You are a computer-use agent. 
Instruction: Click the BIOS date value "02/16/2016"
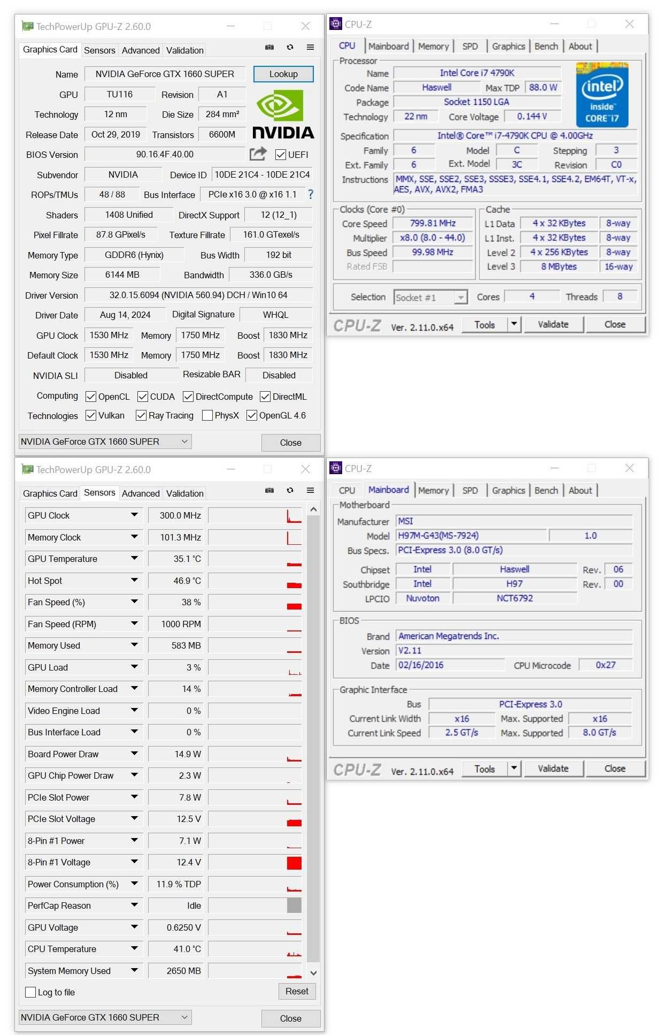tap(450, 665)
